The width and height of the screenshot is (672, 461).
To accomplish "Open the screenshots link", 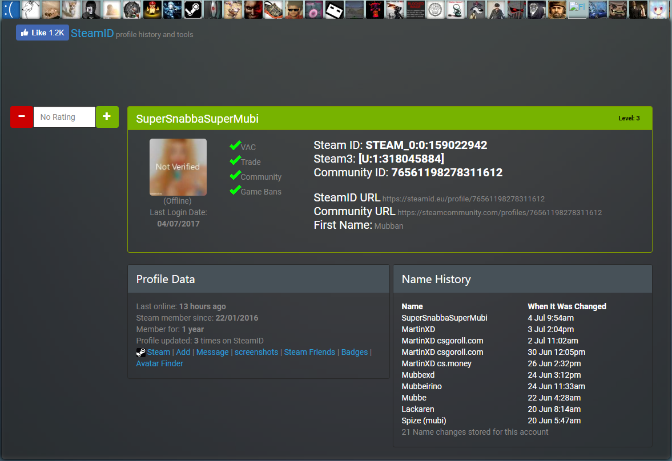I will pos(256,352).
